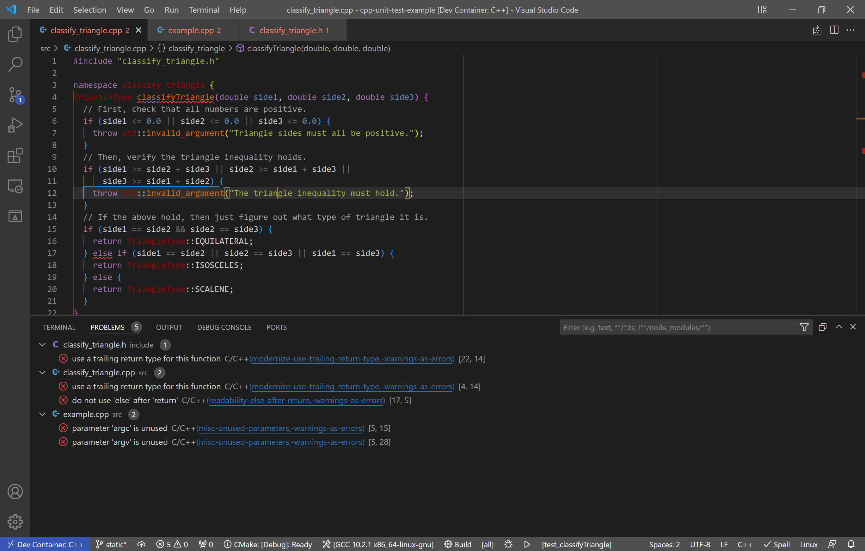Screen dimensions: 865x551
Task: Collapse the classify_triangle.cpp problems group
Action: [x=42, y=372]
